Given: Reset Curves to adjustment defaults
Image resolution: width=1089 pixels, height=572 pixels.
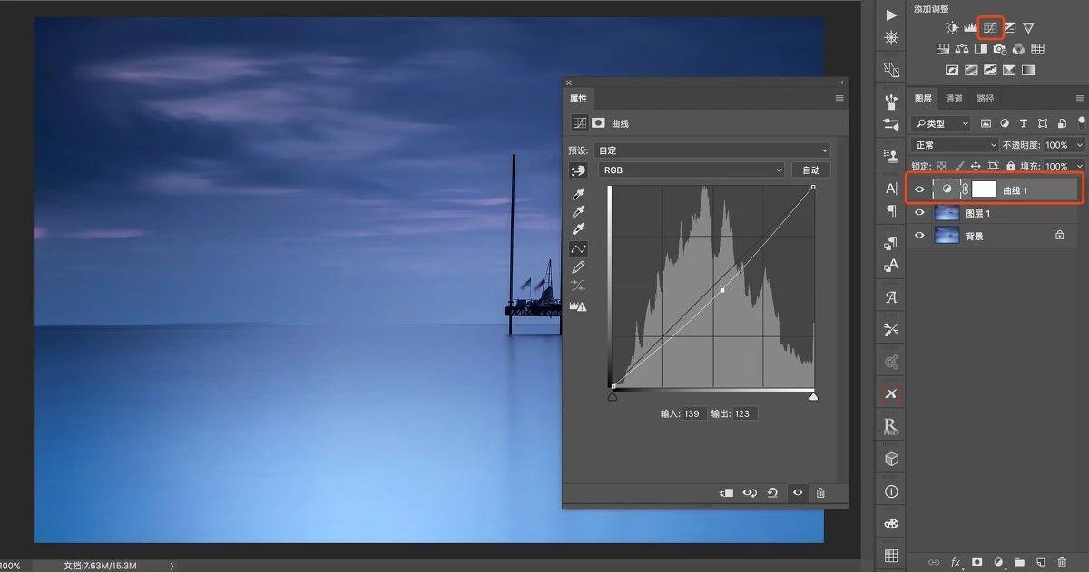Looking at the screenshot, I should tap(772, 492).
